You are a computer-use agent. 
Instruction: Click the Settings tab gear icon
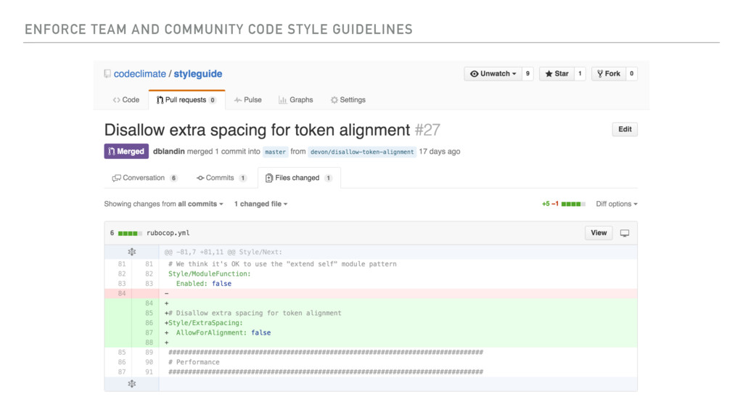334,100
